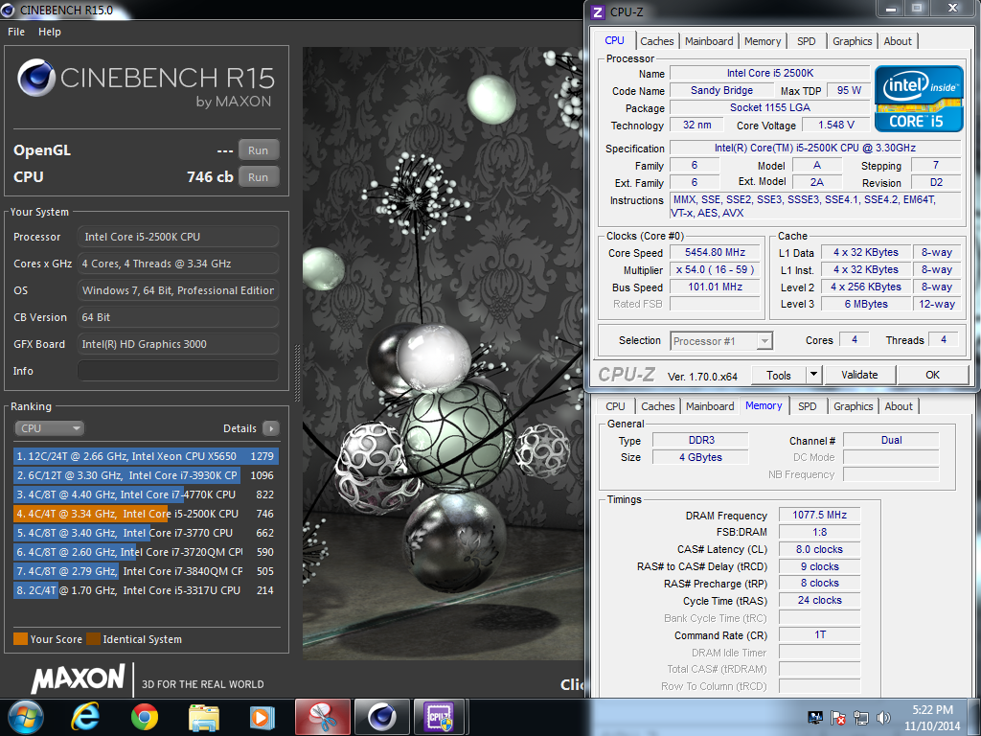Click the render preview divider handle
The width and height of the screenshot is (981, 736).
pos(297,373)
